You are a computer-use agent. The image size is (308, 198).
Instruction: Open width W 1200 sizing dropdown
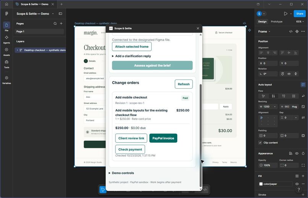point(275,107)
